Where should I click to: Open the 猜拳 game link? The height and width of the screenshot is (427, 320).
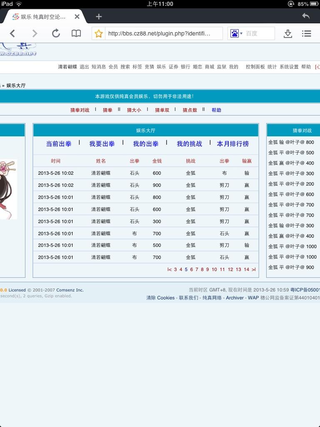(x=107, y=110)
